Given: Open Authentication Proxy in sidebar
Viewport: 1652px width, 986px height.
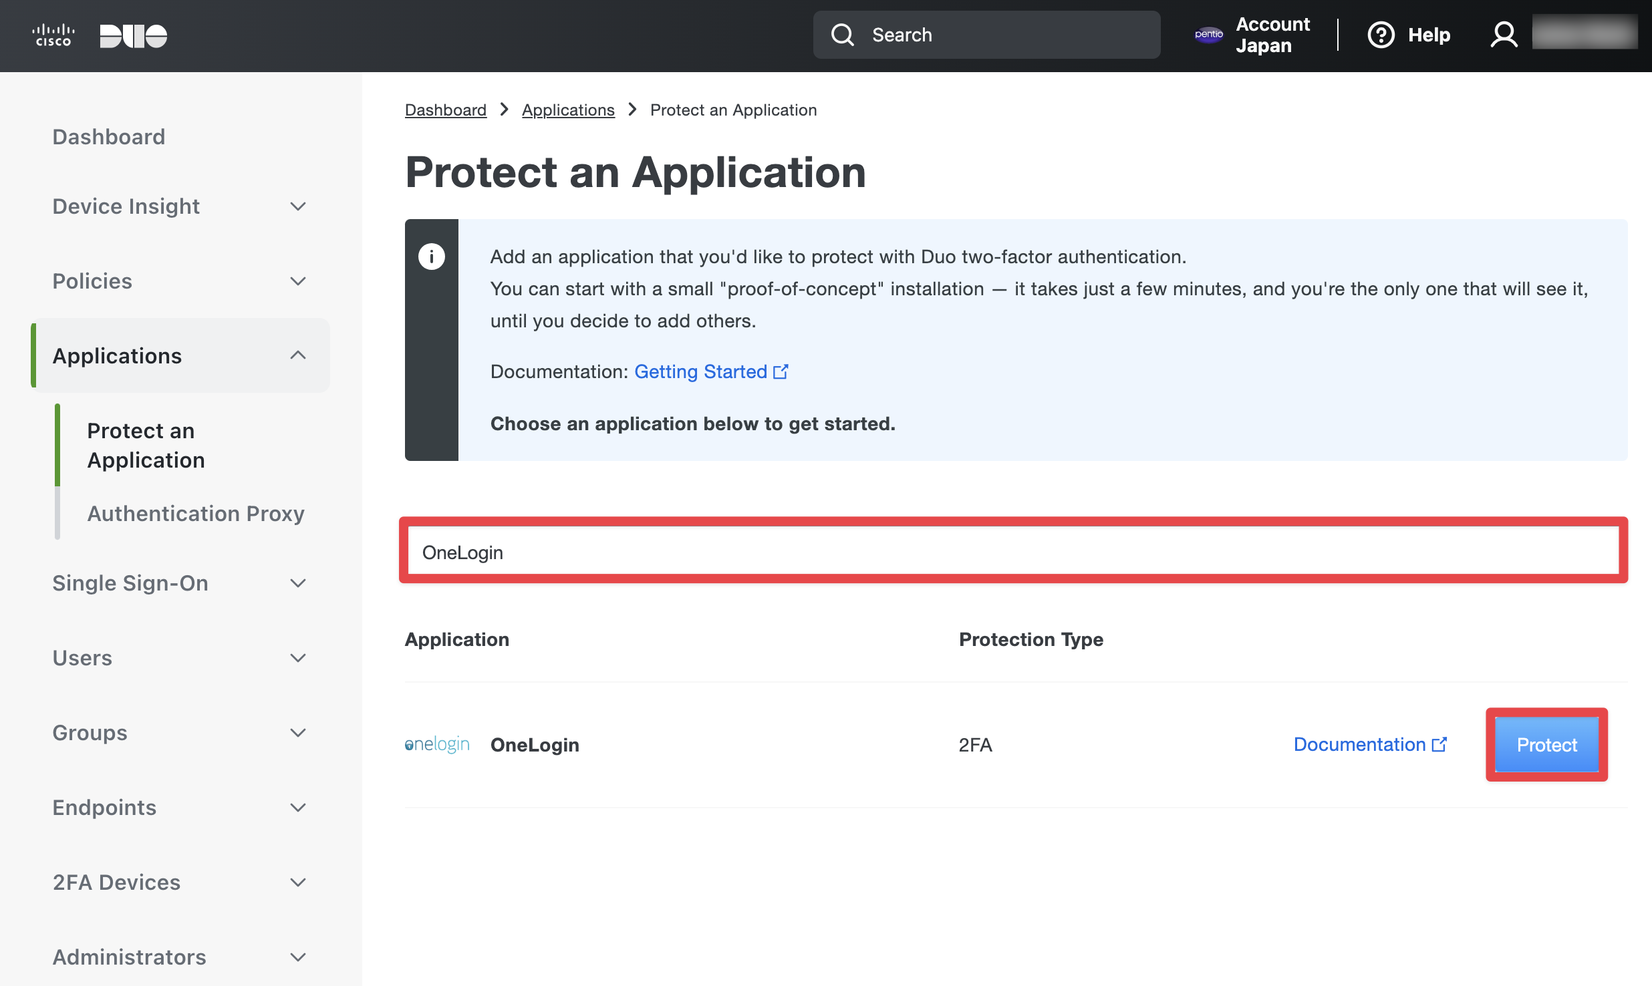Looking at the screenshot, I should (196, 514).
